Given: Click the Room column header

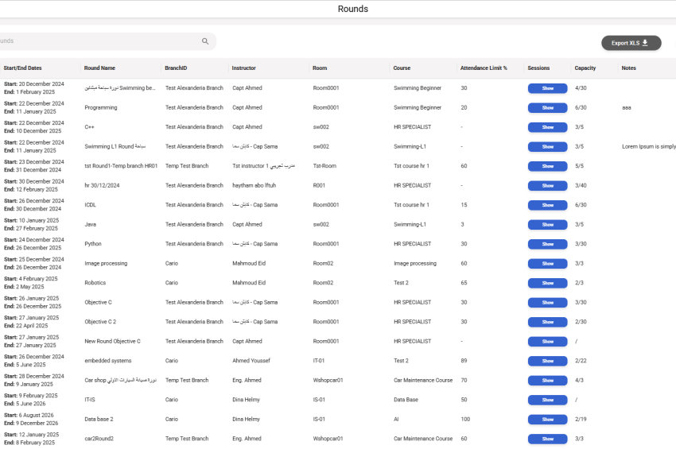Looking at the screenshot, I should click(320, 68).
